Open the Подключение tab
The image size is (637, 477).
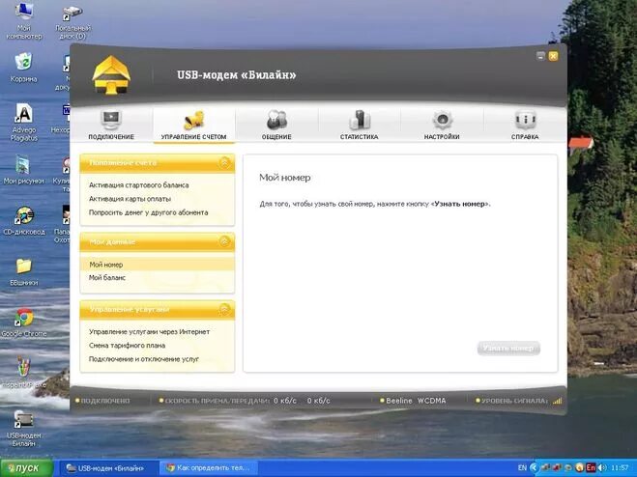(111, 125)
